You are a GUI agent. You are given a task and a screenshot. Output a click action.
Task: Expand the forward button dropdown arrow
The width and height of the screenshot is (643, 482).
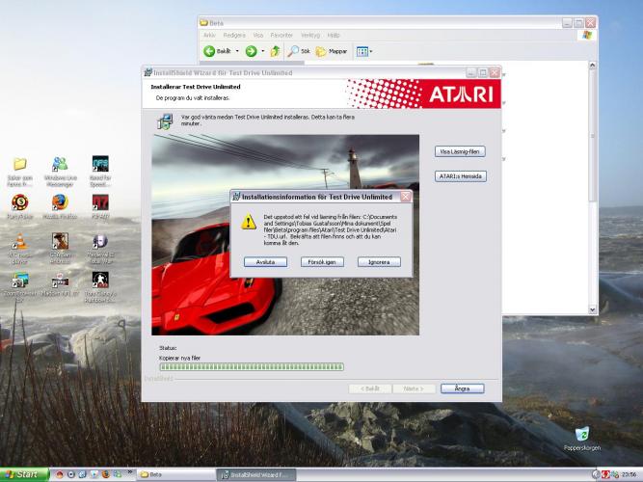[262, 51]
